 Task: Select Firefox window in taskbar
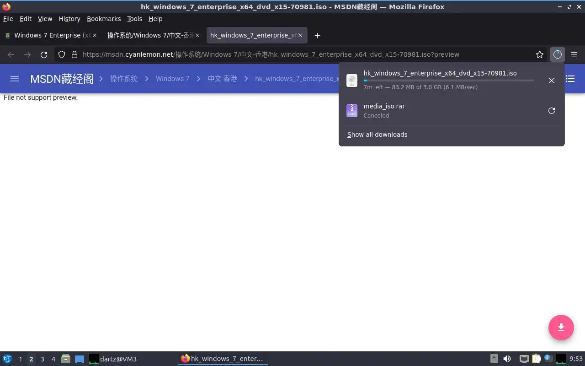pyautogui.click(x=223, y=359)
